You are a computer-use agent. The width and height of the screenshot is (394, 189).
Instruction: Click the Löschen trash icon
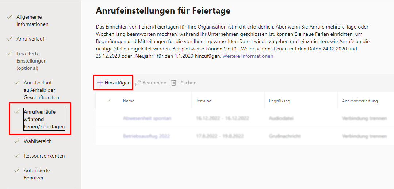pyautogui.click(x=174, y=83)
